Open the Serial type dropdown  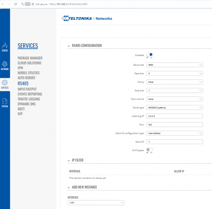click(x=175, y=107)
